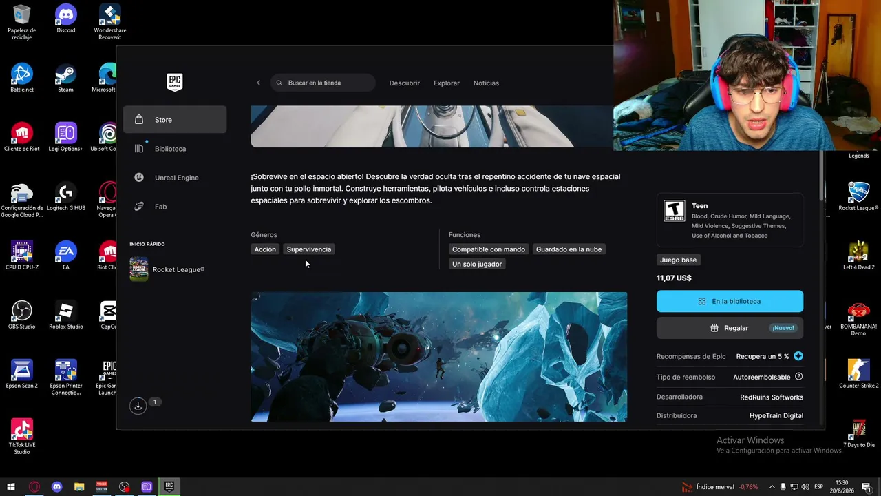Select the BOMBANANA! Demo desktop icon
Viewport: 881px width, 496px height.
click(x=858, y=319)
